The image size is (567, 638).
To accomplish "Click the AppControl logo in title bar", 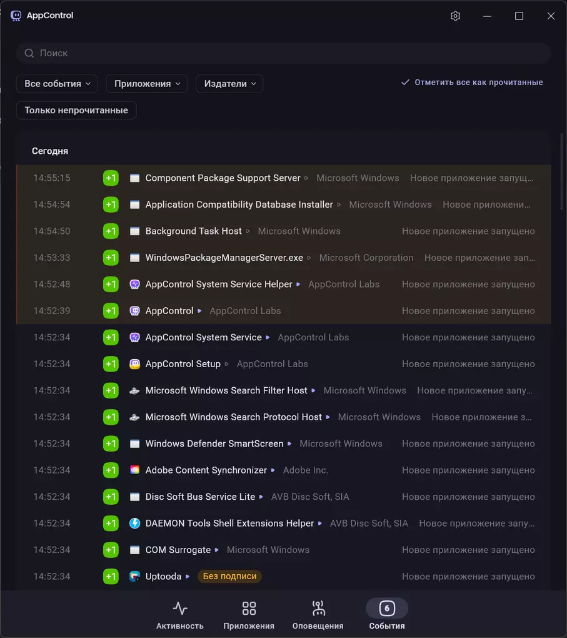I will click(16, 16).
